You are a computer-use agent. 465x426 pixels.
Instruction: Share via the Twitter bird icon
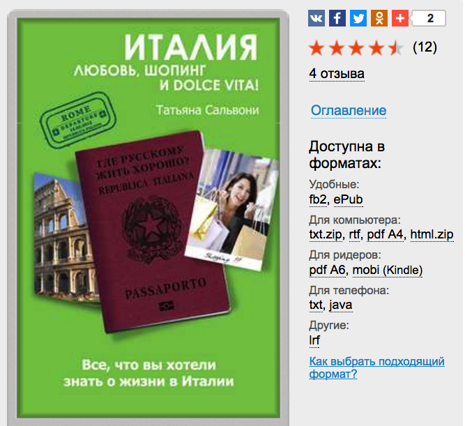(x=358, y=18)
